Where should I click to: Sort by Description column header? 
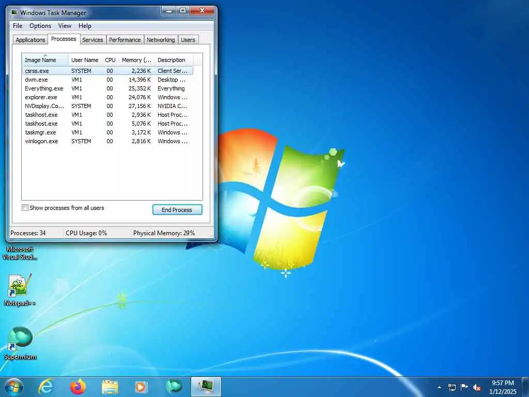pyautogui.click(x=174, y=60)
